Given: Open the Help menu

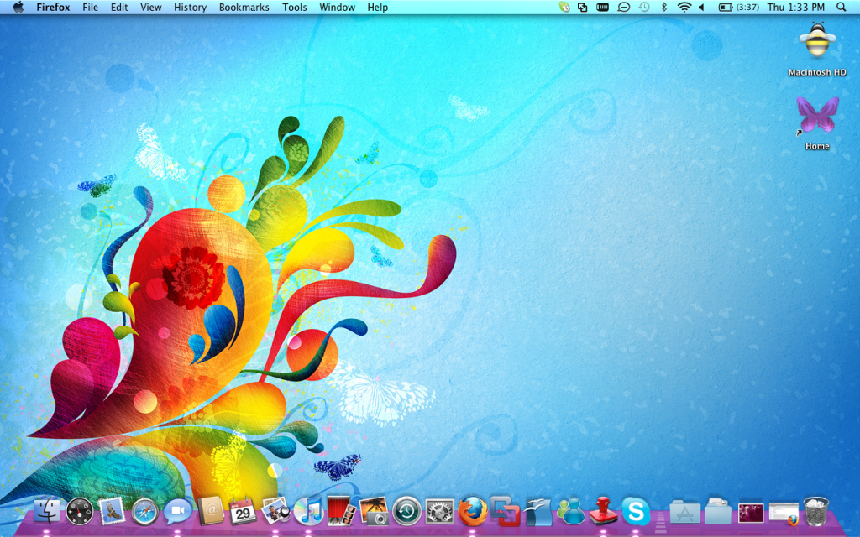Looking at the screenshot, I should click(378, 7).
